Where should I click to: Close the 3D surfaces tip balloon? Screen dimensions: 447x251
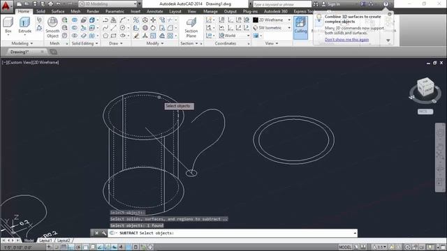coord(390,14)
